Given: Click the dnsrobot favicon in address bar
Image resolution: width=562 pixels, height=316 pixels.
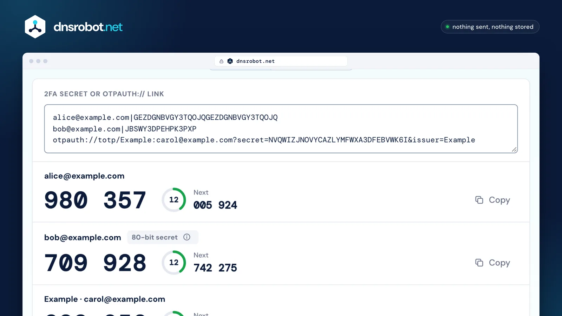Looking at the screenshot, I should point(230,61).
